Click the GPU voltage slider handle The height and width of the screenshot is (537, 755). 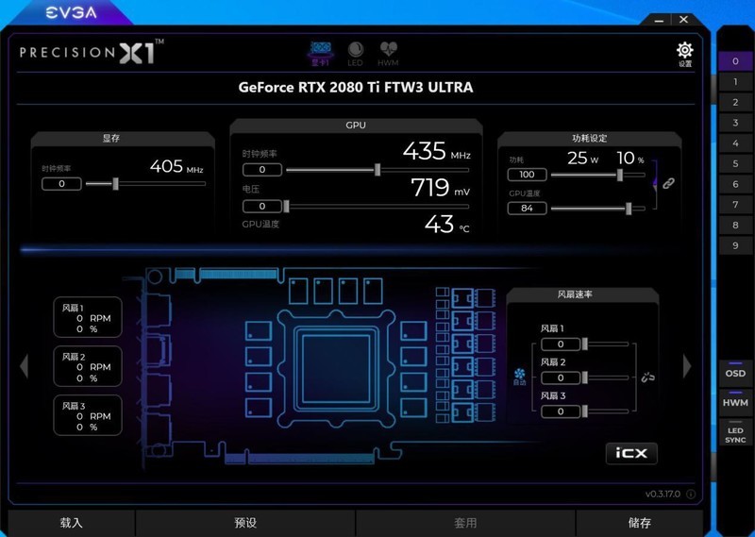tap(287, 207)
